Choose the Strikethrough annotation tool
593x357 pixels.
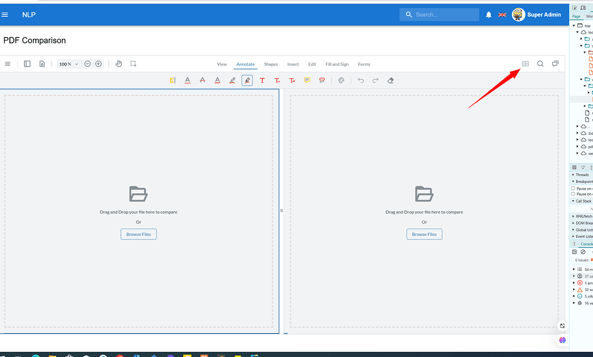coord(202,80)
